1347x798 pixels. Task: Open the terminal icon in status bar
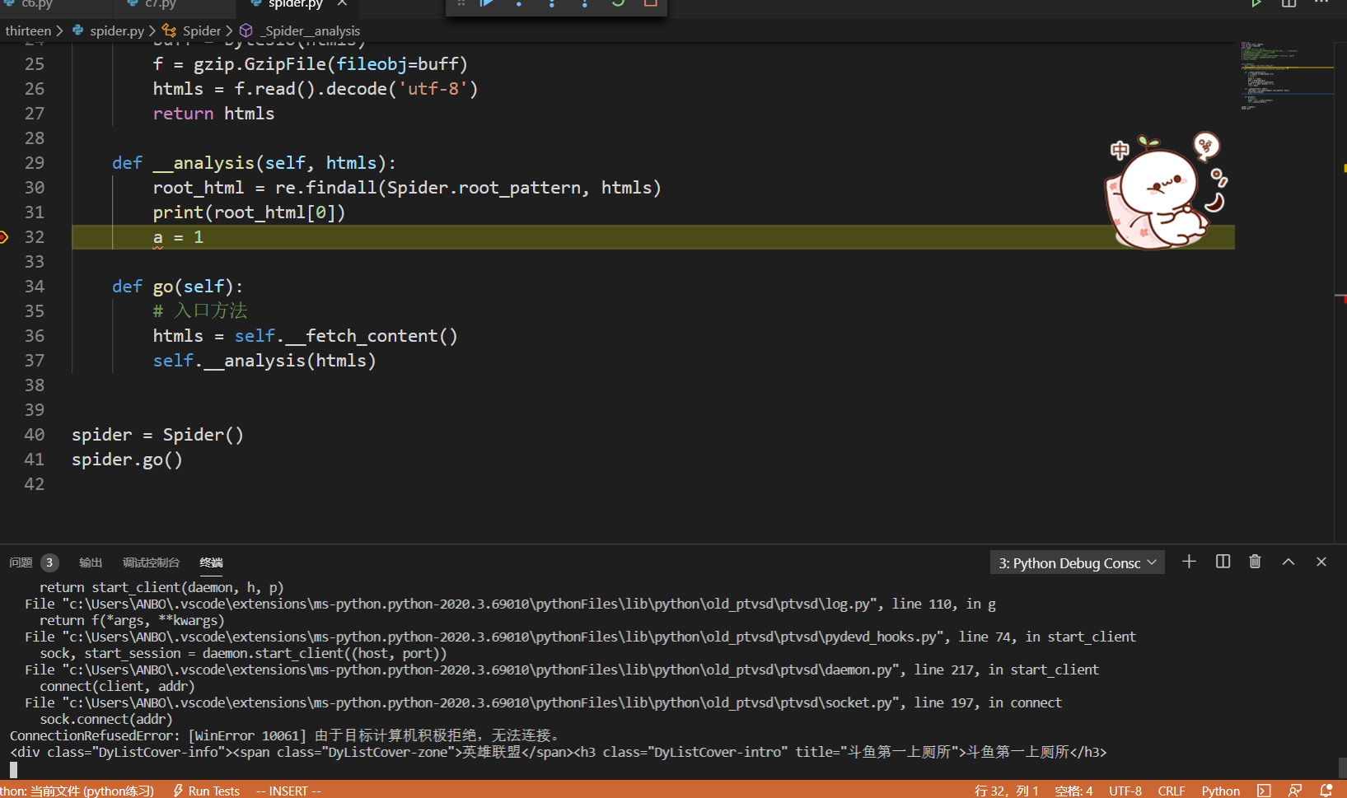(1264, 791)
